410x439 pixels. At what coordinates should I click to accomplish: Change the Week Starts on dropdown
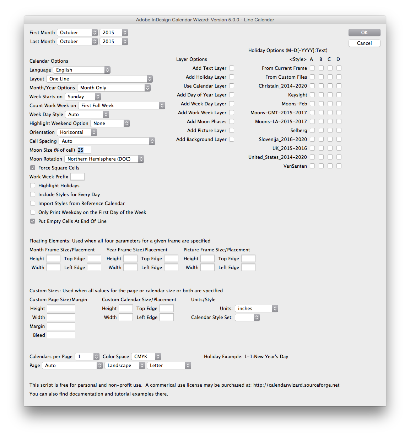tap(83, 96)
